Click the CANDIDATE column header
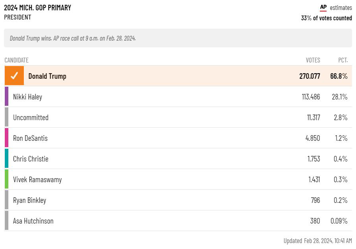This screenshot has width=356, height=249. (x=17, y=60)
